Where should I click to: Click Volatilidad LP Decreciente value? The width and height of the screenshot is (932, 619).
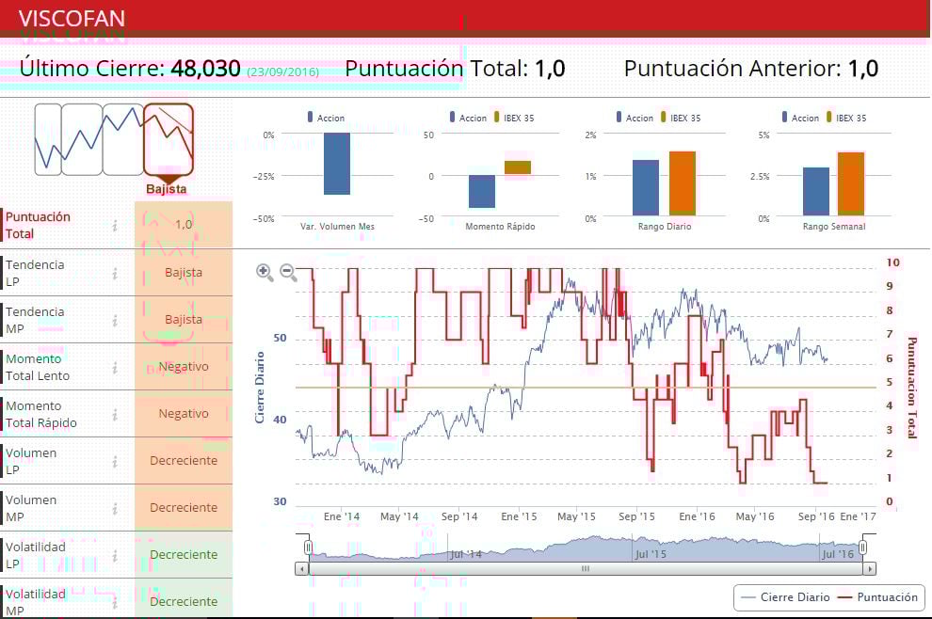(x=183, y=554)
